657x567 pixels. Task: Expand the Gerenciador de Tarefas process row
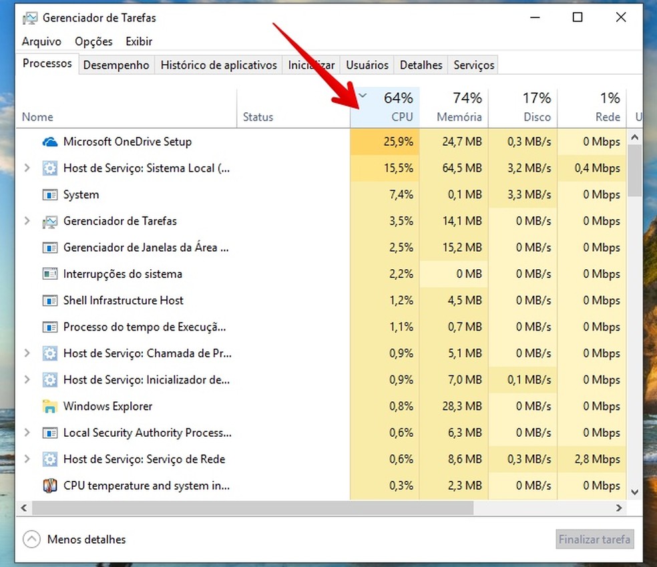click(x=27, y=221)
